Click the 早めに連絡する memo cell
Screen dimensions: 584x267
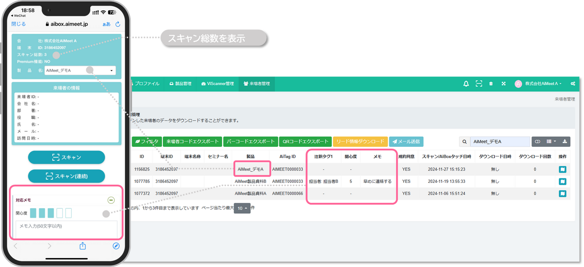click(377, 182)
